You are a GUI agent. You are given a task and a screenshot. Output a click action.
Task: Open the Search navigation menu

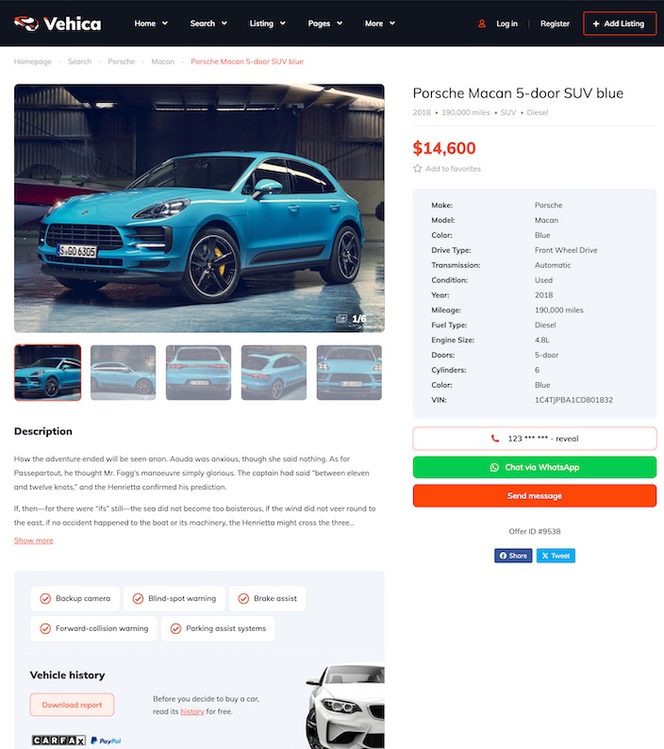[208, 24]
